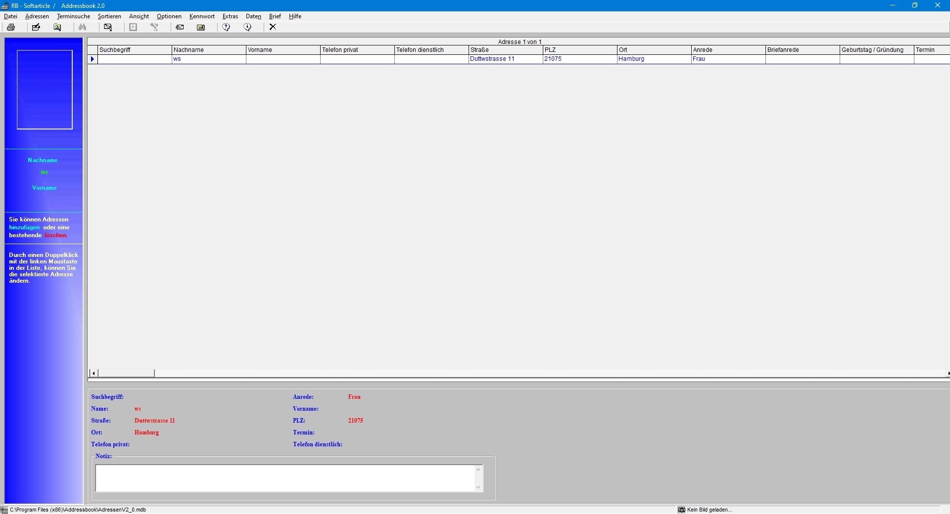Click the database icon beside file path
Viewport: 950px width, 514px height.
click(x=4, y=510)
